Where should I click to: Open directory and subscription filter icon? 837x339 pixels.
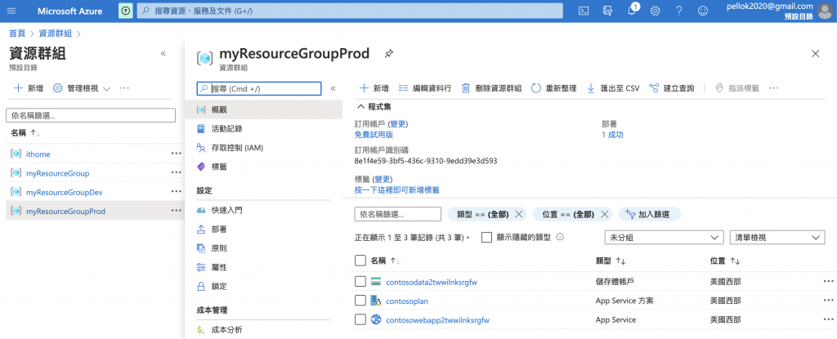pyautogui.click(x=607, y=11)
